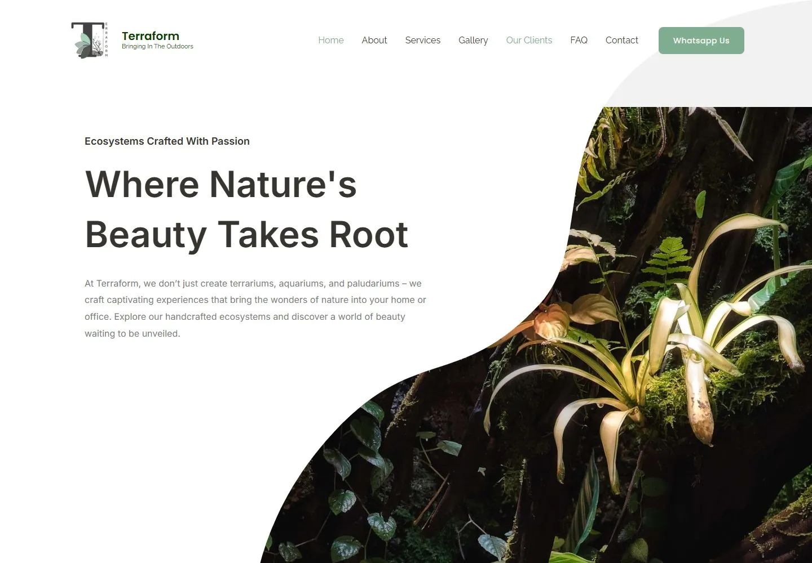Go to the Contact page
This screenshot has width=812, height=563.
(x=622, y=40)
